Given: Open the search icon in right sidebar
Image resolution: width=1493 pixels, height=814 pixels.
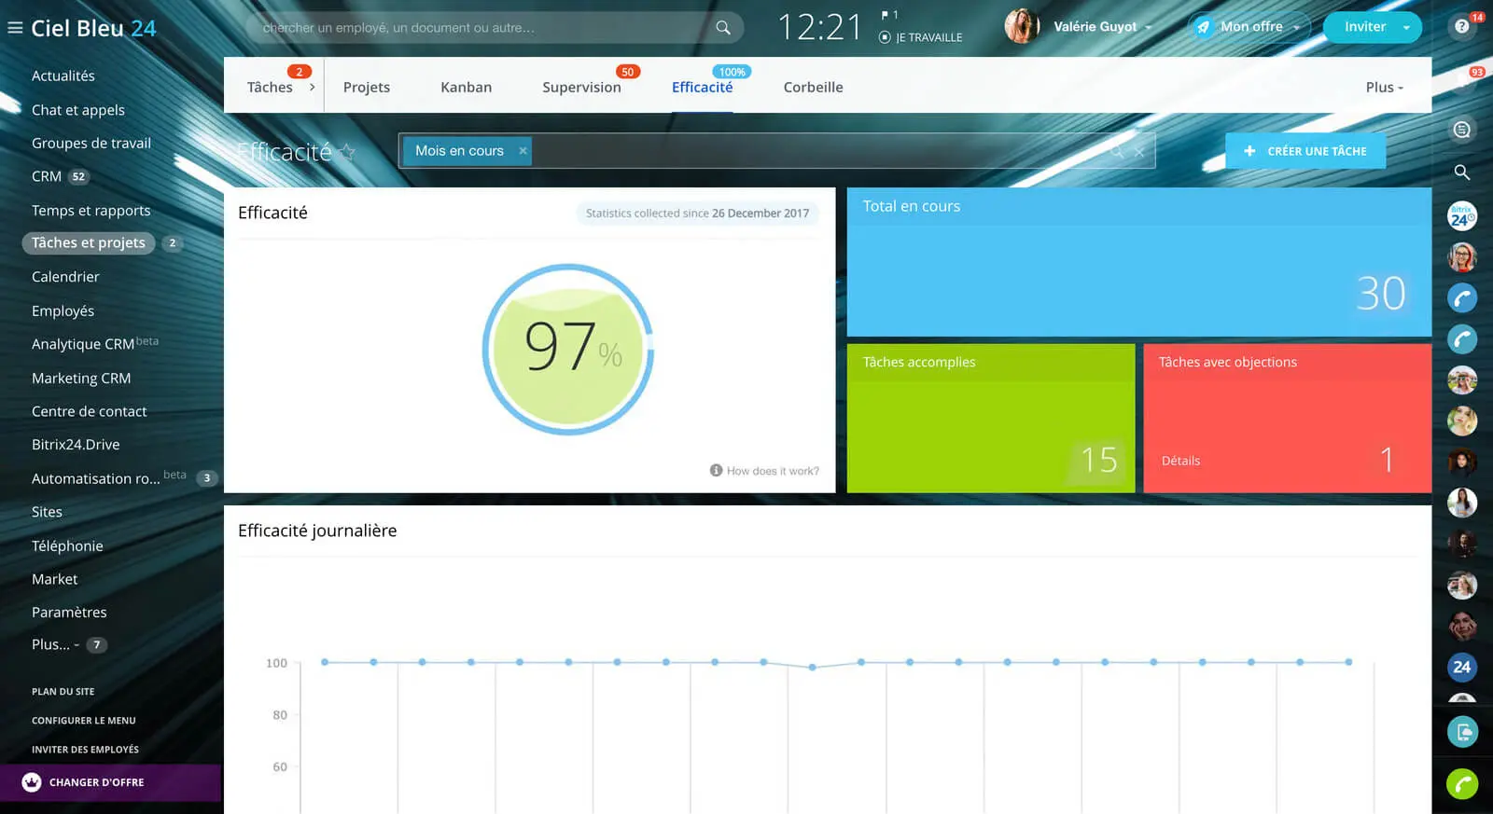Looking at the screenshot, I should [1461, 172].
